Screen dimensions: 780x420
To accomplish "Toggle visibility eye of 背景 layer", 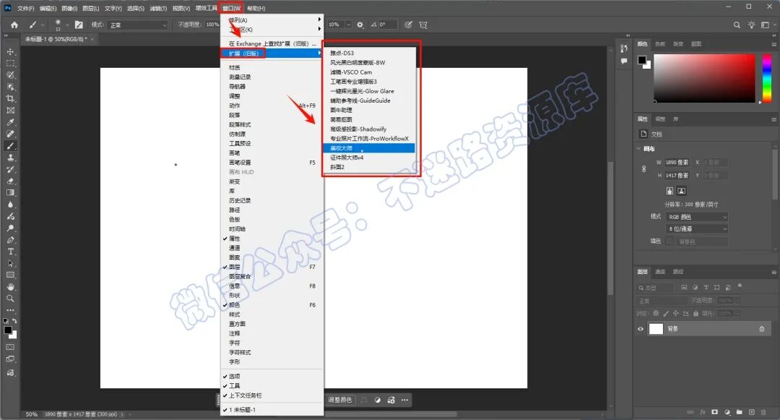I will click(x=641, y=329).
